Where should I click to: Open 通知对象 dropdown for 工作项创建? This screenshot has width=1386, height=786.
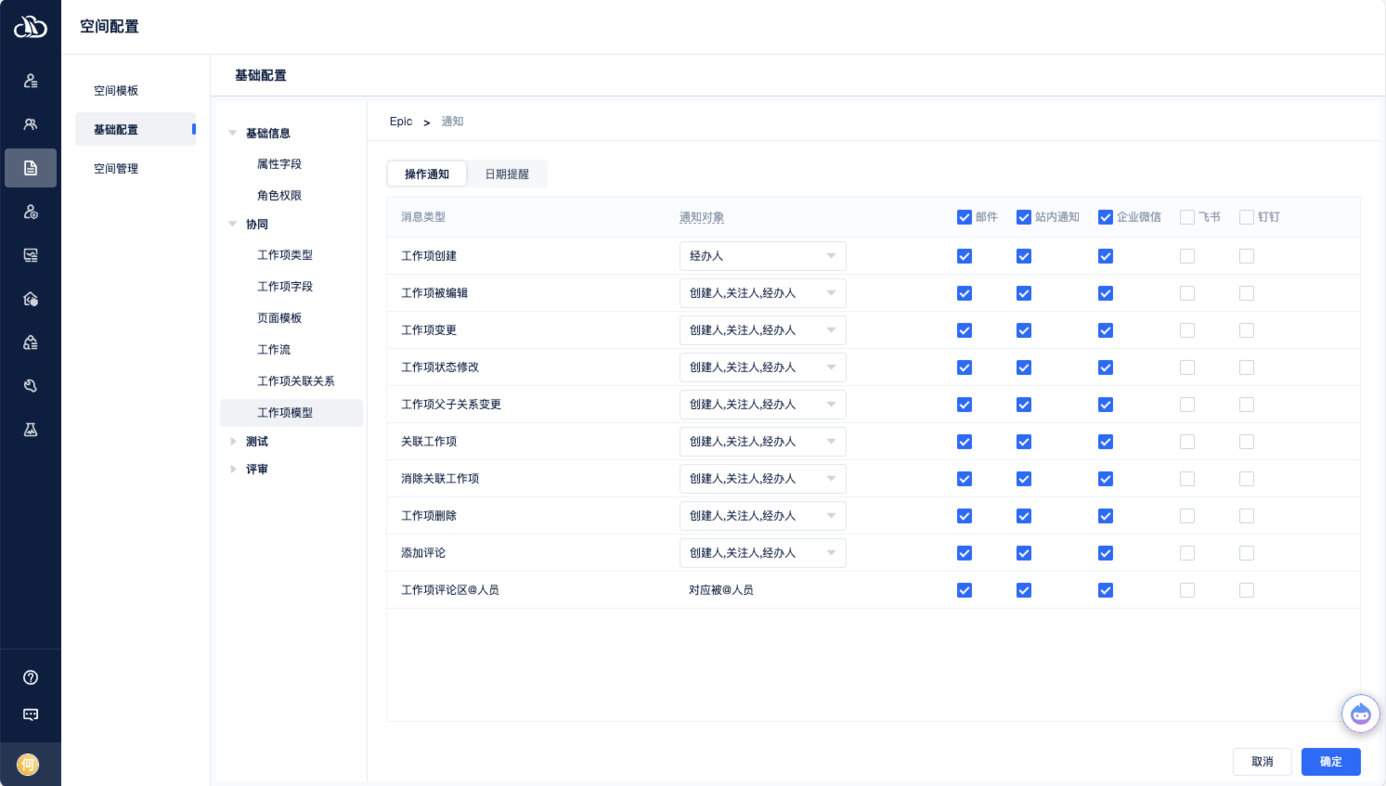tap(762, 256)
